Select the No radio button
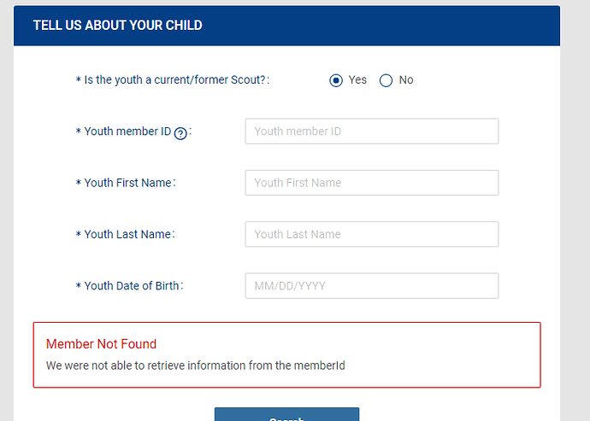Screen dimensions: 590x421 point(386,80)
